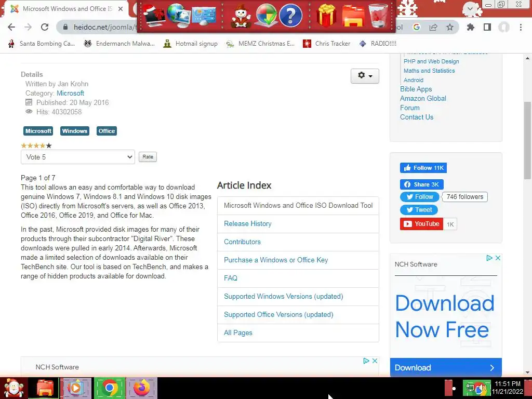
Task: Open Supported Office Versions (updated)
Action: pyautogui.click(x=278, y=314)
